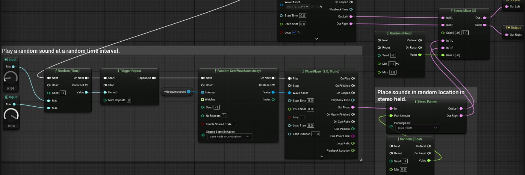Toggle the Enable Shared State checkbox
This screenshot has width=525, height=175.
pyautogui.click(x=235, y=124)
